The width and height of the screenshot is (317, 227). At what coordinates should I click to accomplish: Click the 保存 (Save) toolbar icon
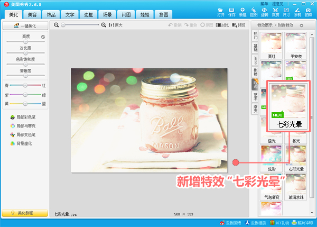(x=231, y=11)
